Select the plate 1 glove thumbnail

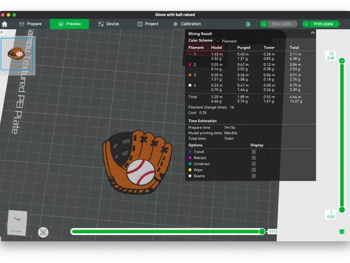[17, 54]
